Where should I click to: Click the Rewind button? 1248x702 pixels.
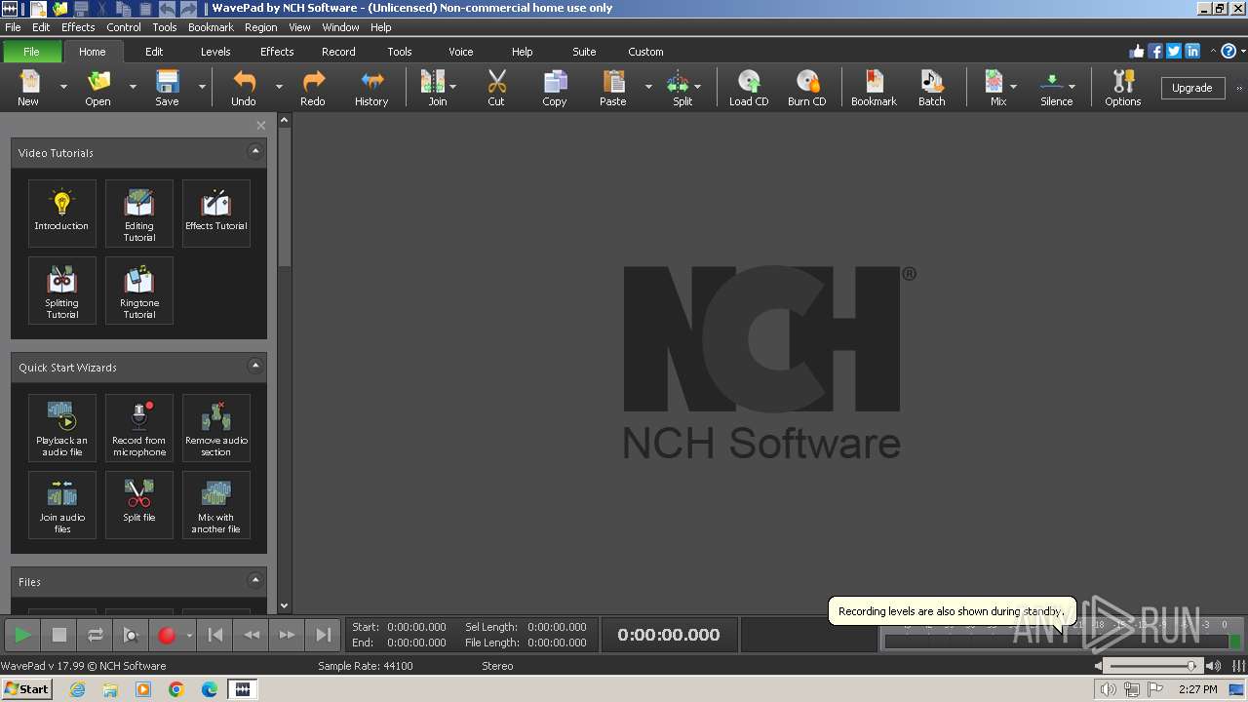[x=252, y=635]
